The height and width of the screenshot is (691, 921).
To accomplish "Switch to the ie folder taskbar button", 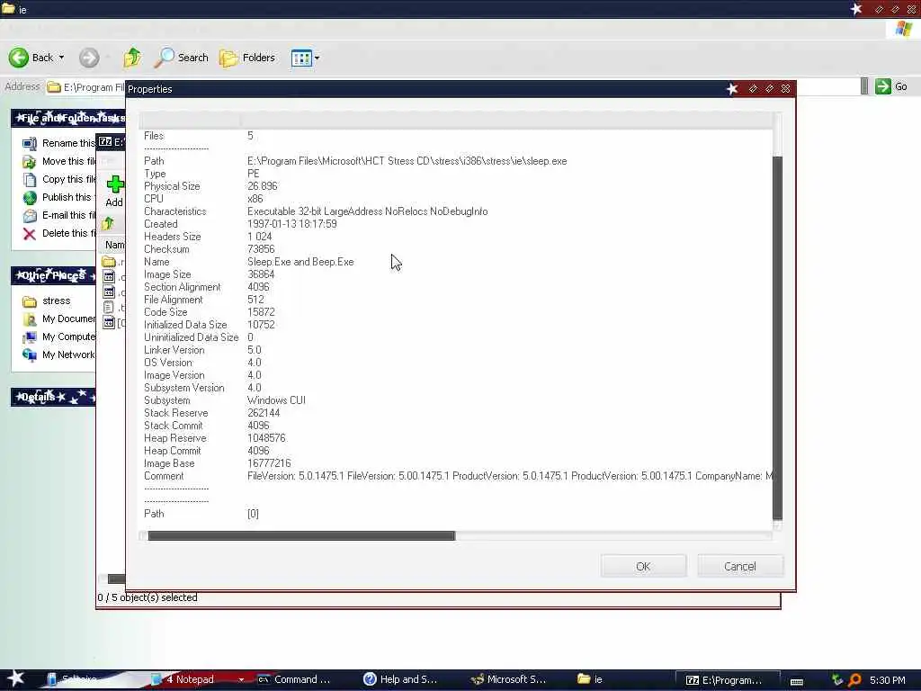I will pos(590,679).
